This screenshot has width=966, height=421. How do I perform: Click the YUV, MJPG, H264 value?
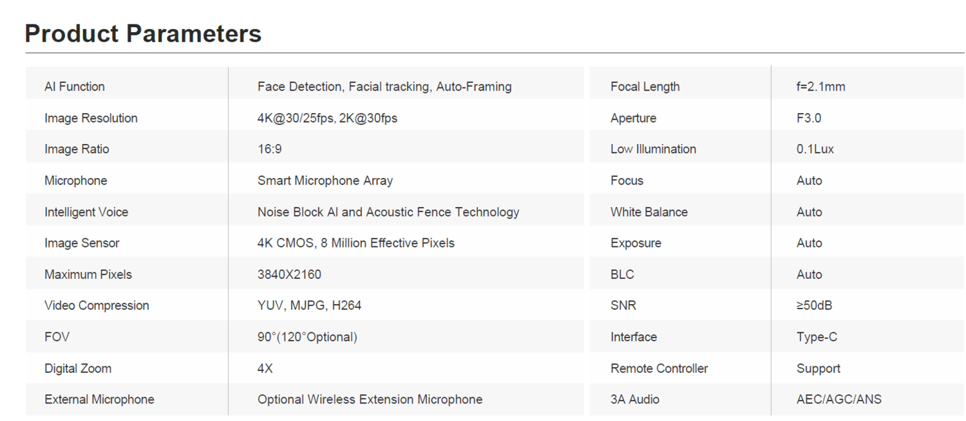pos(309,306)
